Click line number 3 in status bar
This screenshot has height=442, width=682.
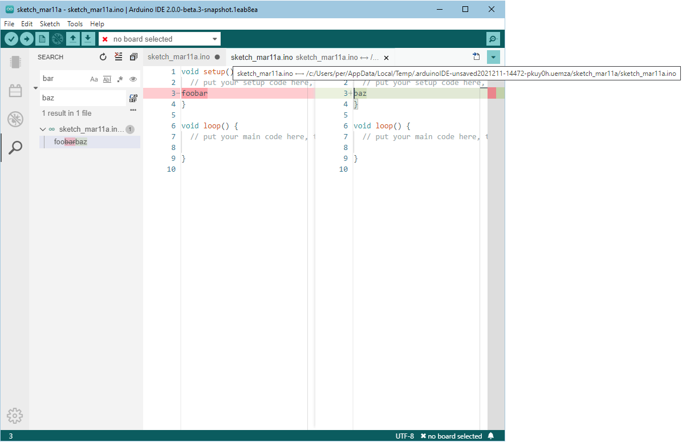click(x=11, y=436)
